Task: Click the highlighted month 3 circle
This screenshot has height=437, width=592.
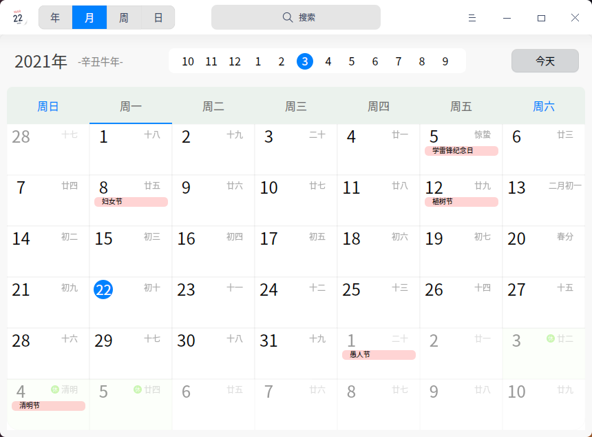Action: (304, 61)
